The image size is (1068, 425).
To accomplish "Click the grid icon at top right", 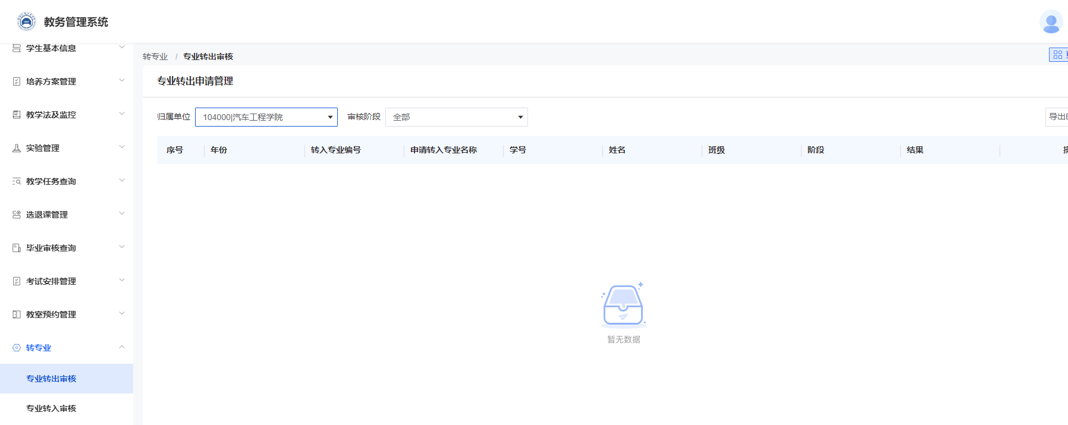I will coord(1057,55).
